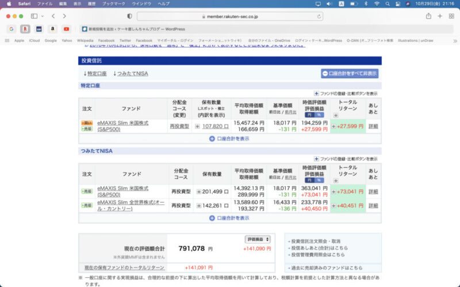Show ファンドの登録・比較ボタン in つみたてNISA section
460x287 pixels.
(x=346, y=159)
